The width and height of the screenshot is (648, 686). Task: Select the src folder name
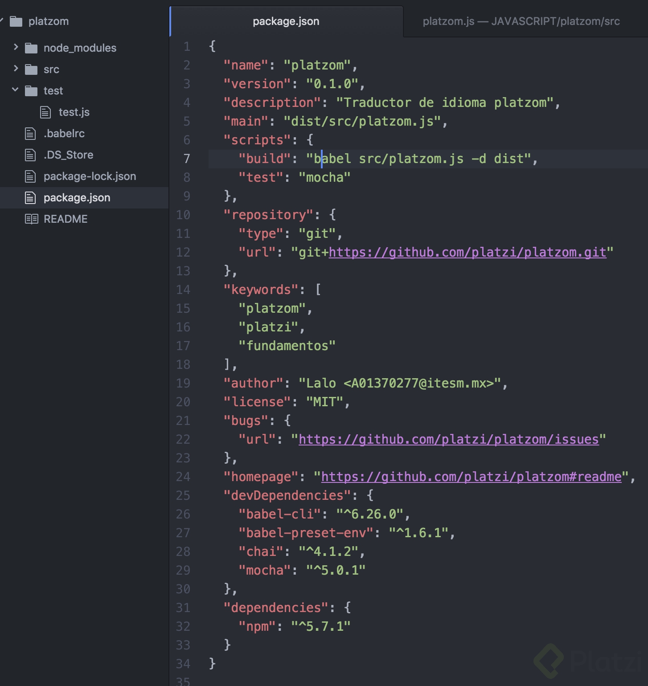click(x=51, y=69)
